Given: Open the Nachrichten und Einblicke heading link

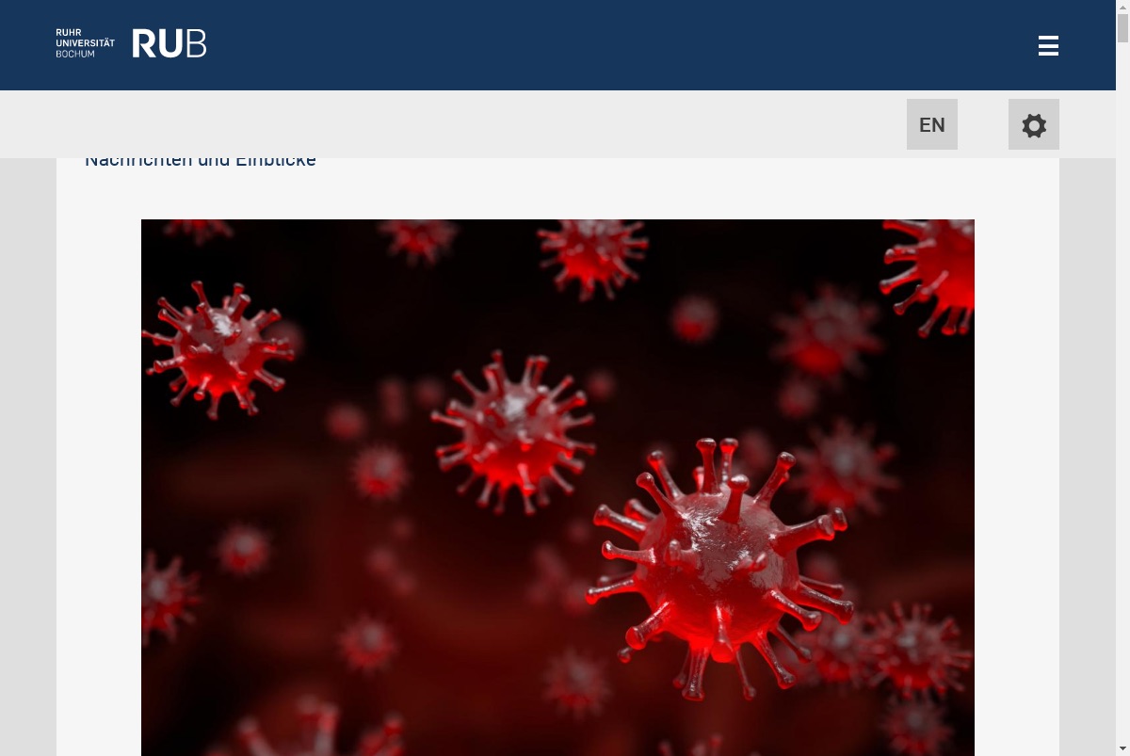Looking at the screenshot, I should pos(201,162).
